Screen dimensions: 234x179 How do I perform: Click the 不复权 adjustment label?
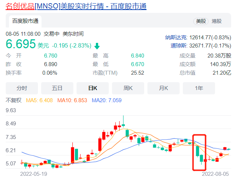(14, 100)
